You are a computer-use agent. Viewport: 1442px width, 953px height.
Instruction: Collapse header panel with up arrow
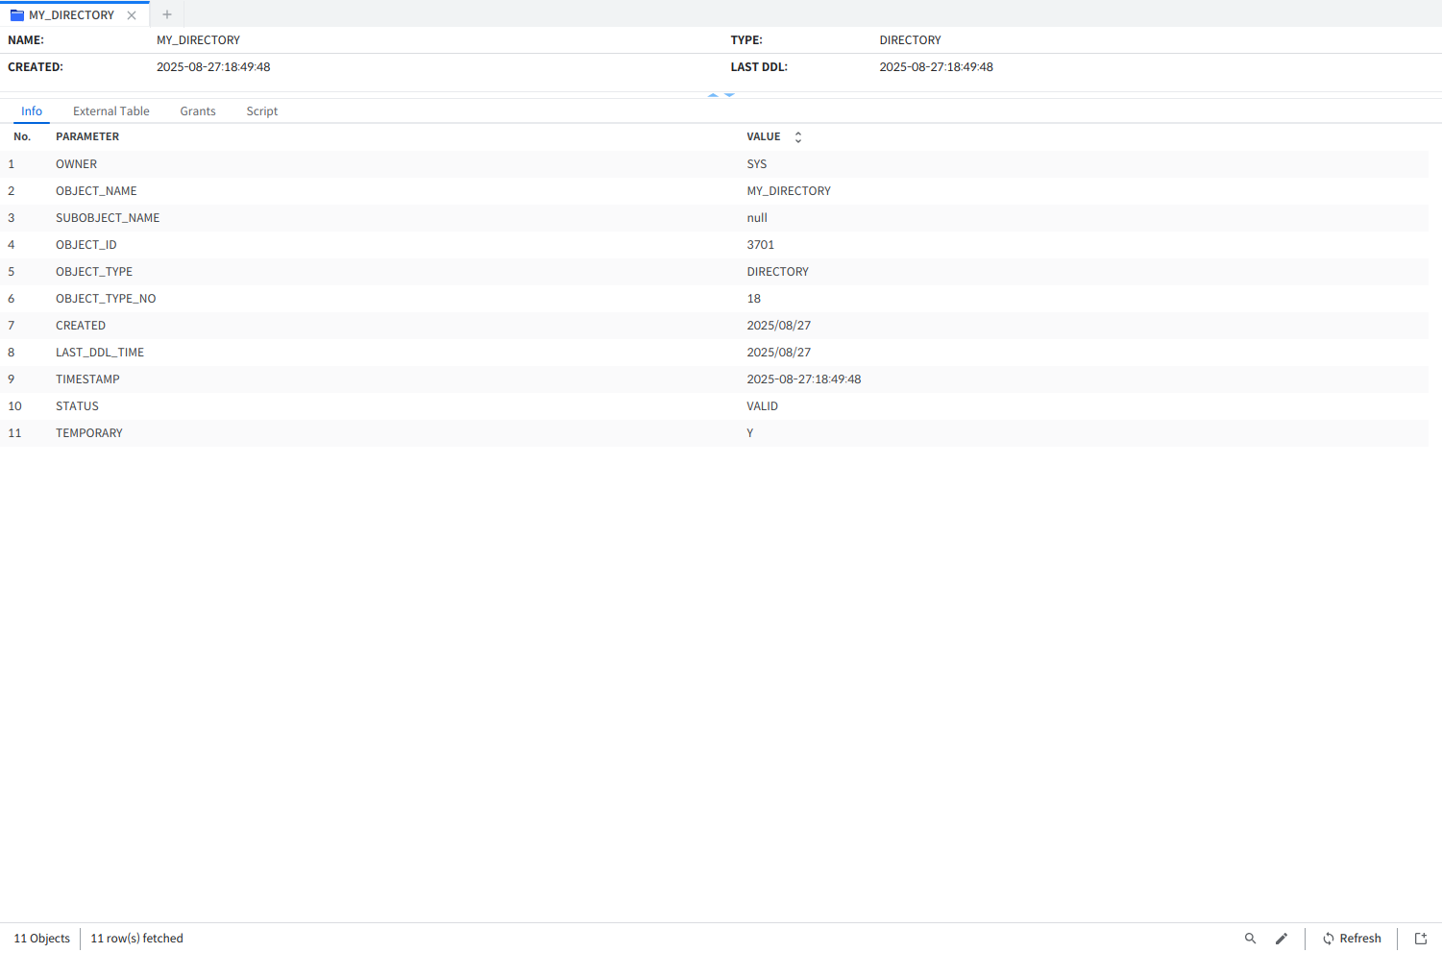click(x=713, y=95)
